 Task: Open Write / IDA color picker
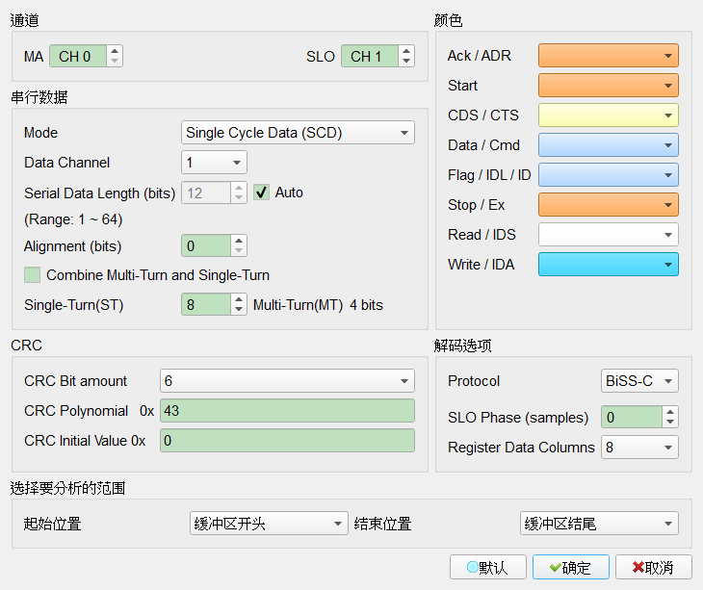tap(608, 265)
